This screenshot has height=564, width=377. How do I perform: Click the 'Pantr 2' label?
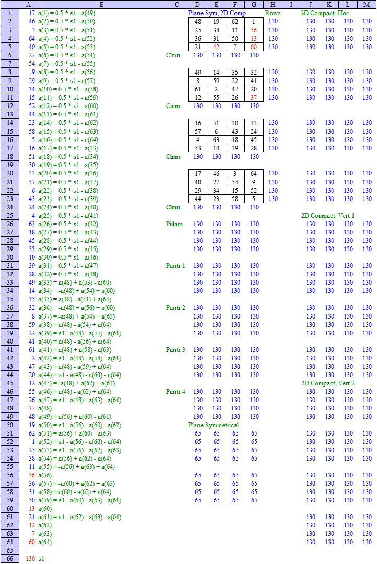click(x=175, y=308)
